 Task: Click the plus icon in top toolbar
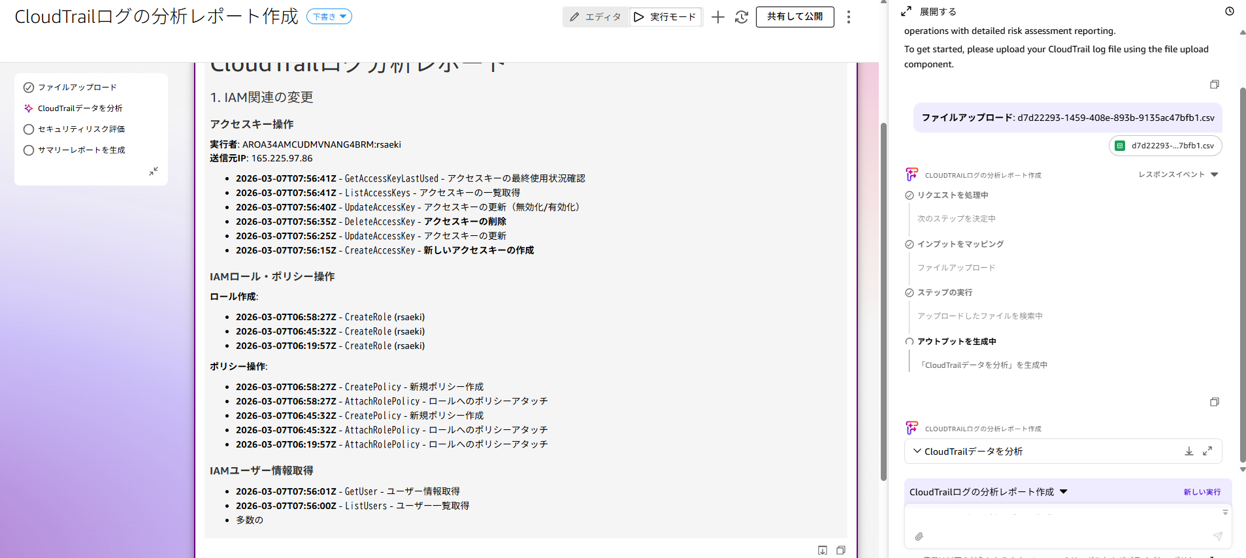point(717,17)
